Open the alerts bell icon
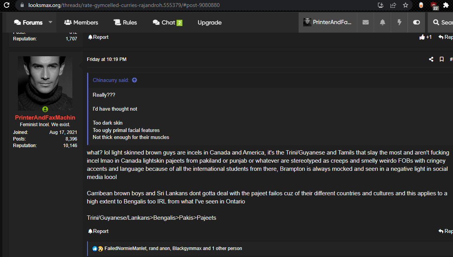 382,23
